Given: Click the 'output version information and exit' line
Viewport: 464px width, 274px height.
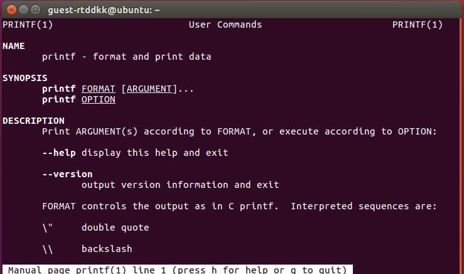Looking at the screenshot, I should coord(180,185).
